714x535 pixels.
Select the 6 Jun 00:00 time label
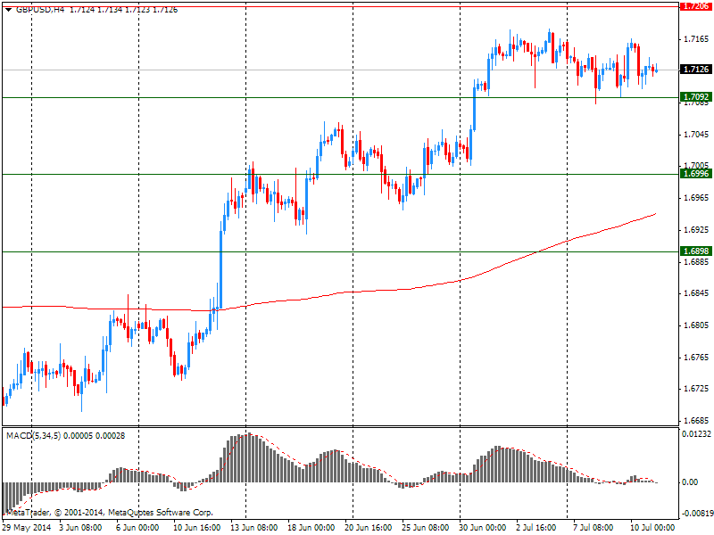point(138,528)
